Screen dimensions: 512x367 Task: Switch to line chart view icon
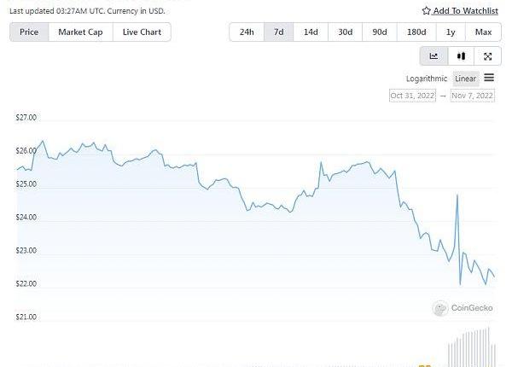point(433,56)
